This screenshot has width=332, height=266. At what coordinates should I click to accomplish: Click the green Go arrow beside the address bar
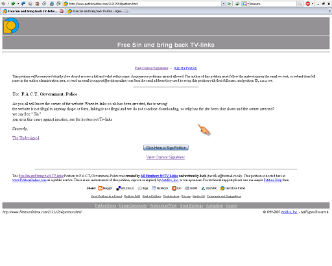pyautogui.click(x=229, y=4)
